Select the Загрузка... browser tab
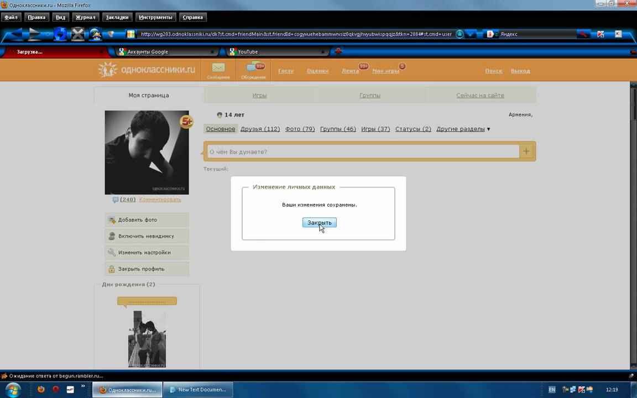The height and width of the screenshot is (398, 637). click(56, 51)
